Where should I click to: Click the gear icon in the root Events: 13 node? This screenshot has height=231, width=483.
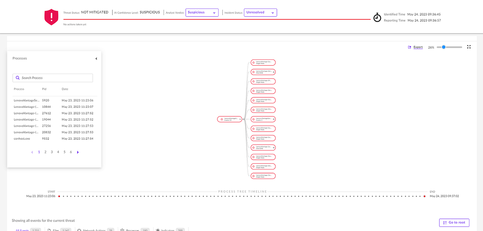222,119
